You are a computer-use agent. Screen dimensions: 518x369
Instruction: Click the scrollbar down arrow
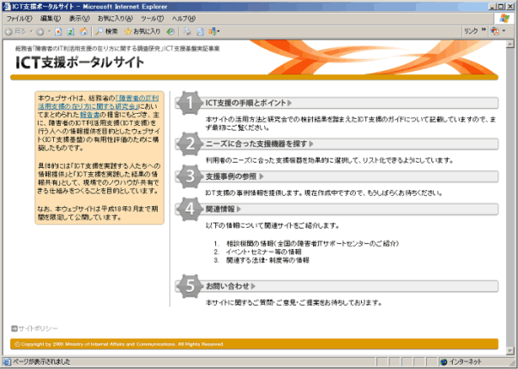pos(510,351)
